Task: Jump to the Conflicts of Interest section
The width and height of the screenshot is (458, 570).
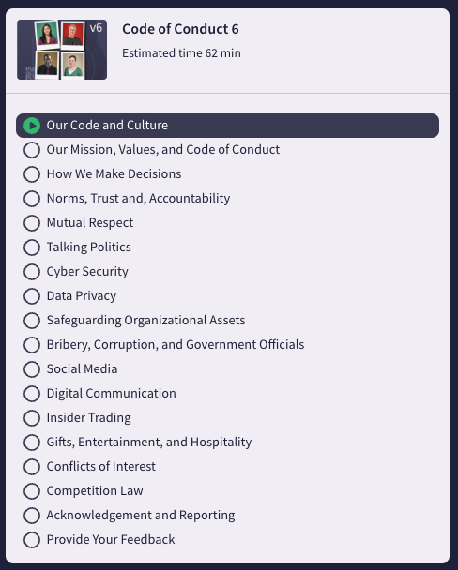Action: [227, 466]
